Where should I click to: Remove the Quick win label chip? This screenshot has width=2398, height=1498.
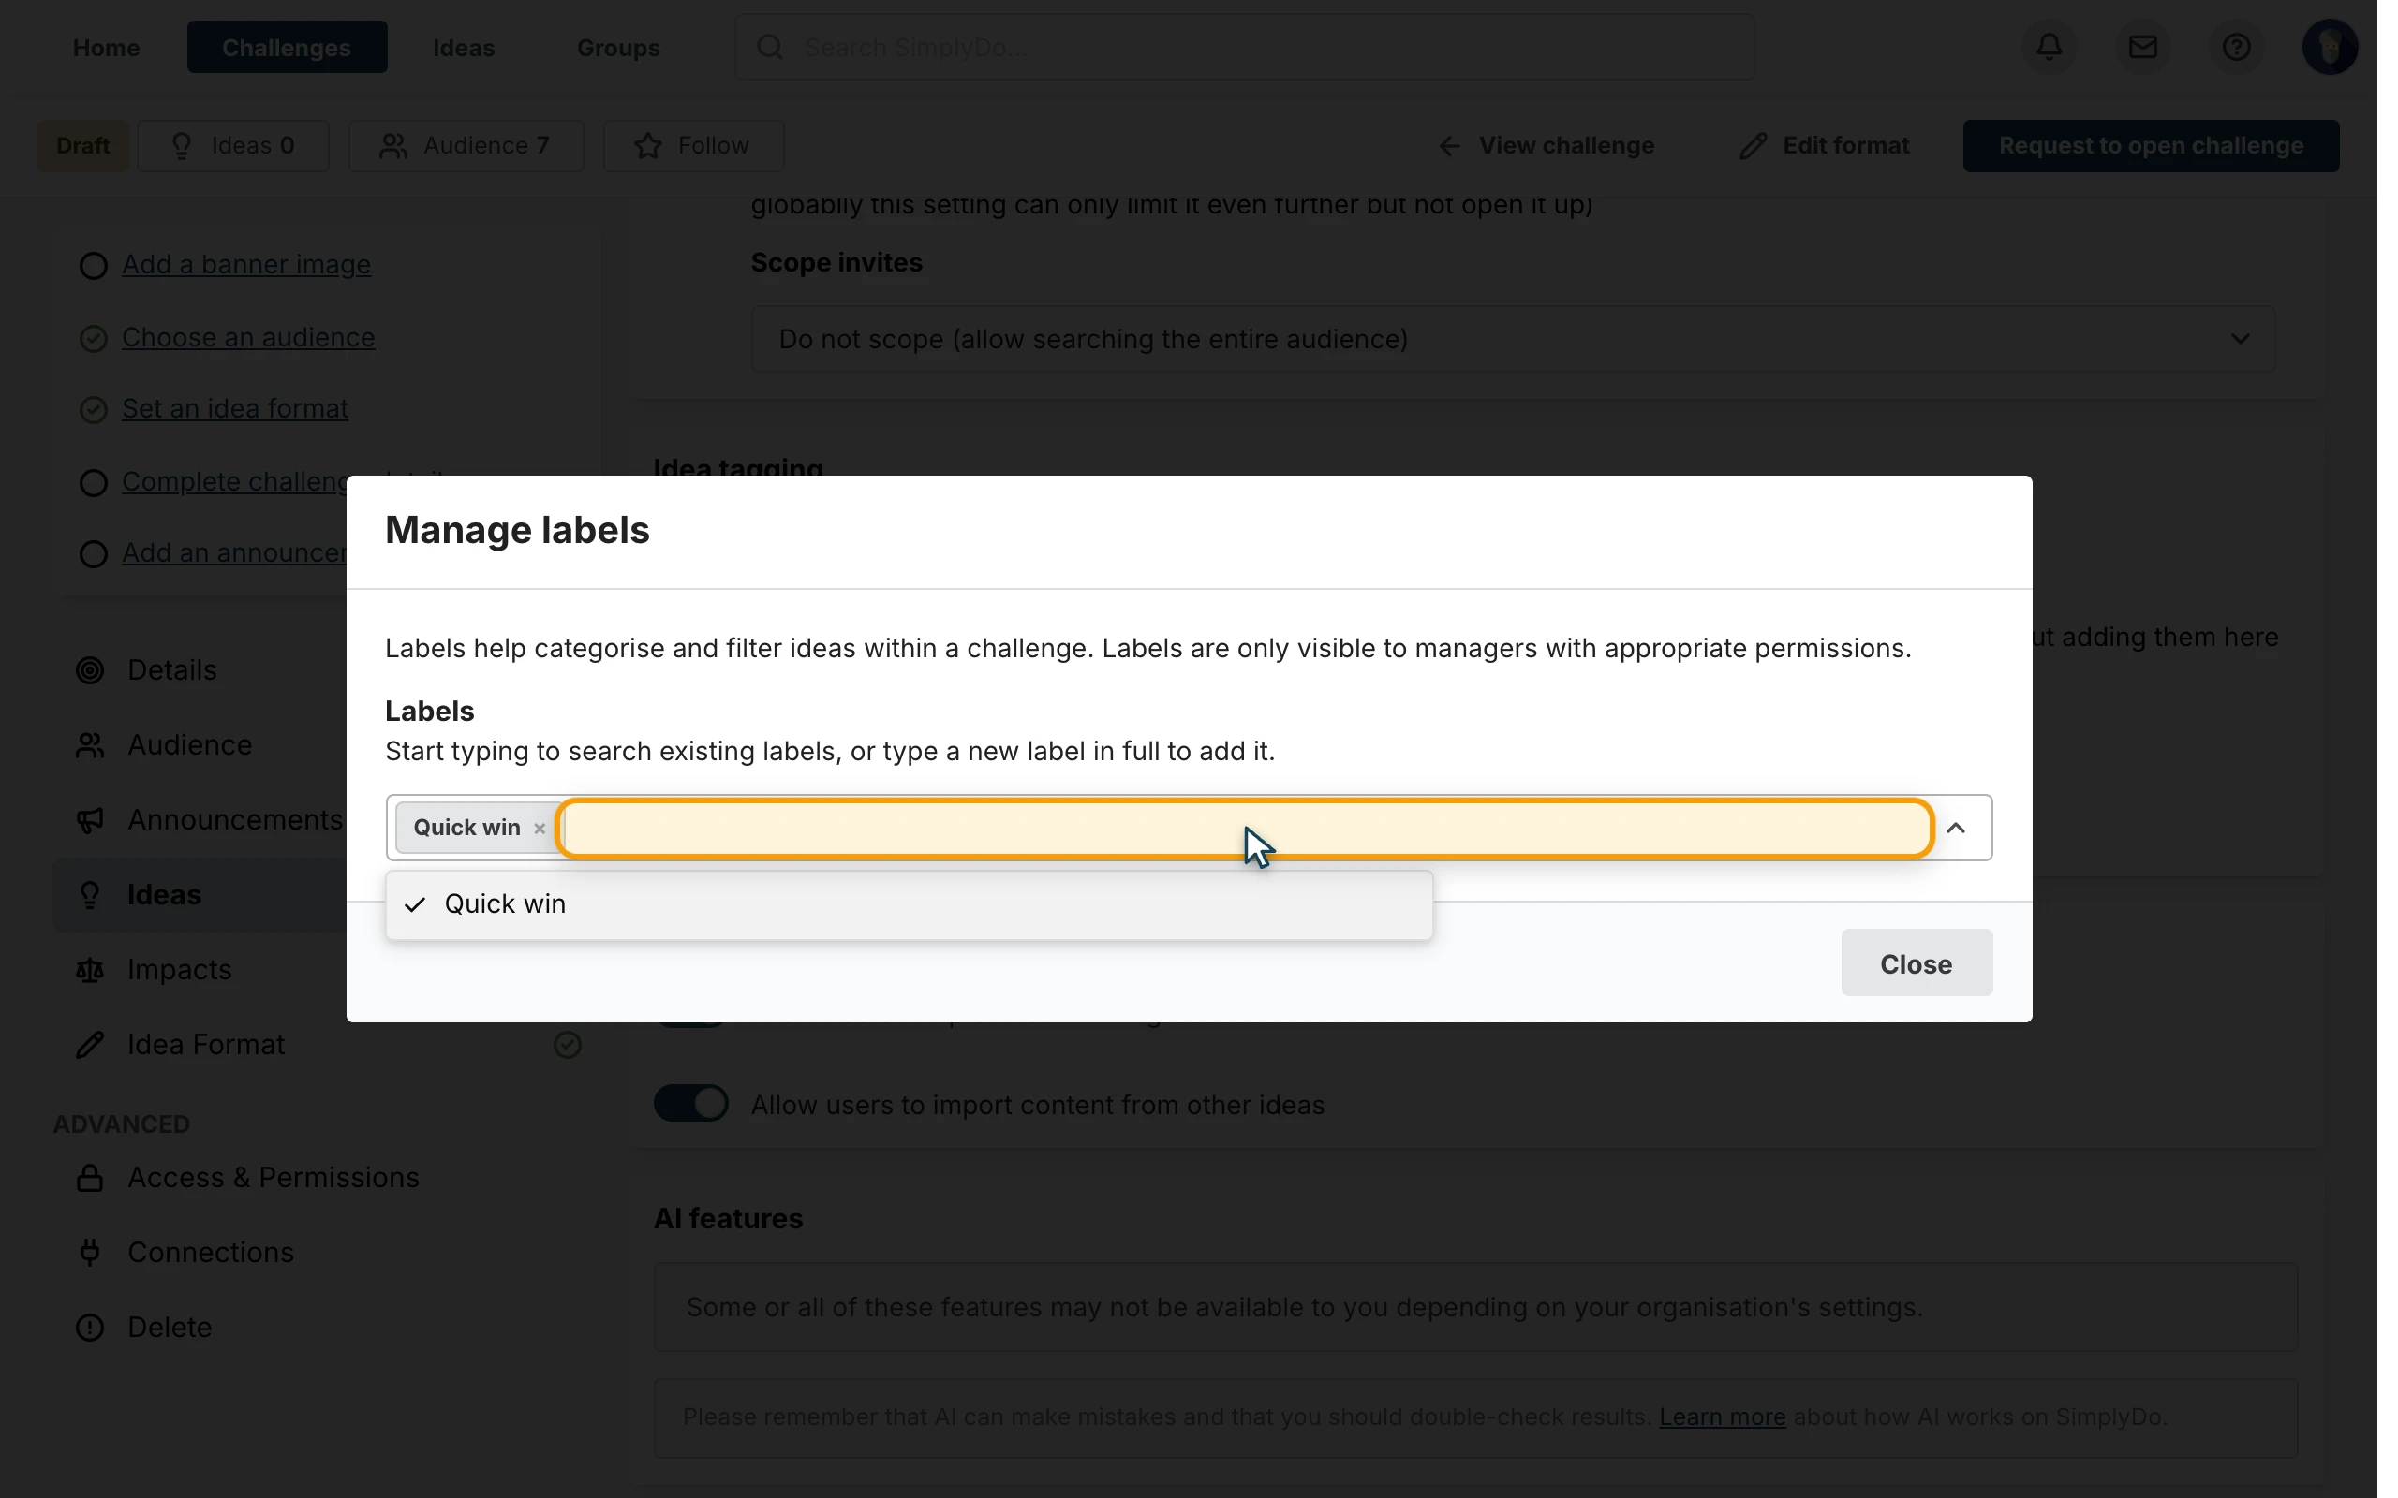tap(539, 829)
